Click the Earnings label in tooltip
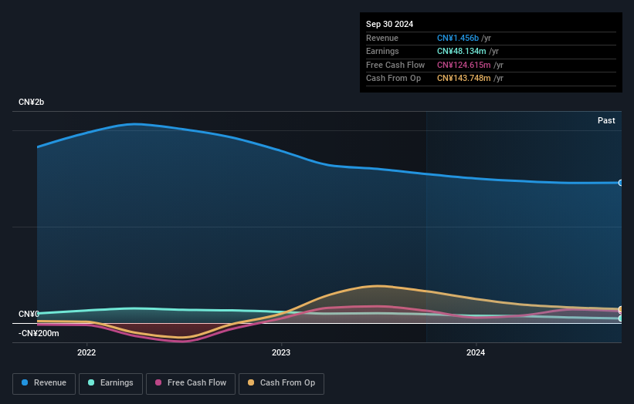The width and height of the screenshot is (634, 404). [x=382, y=51]
